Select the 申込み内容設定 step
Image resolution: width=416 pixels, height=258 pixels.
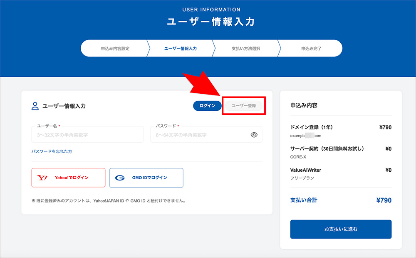click(x=114, y=49)
